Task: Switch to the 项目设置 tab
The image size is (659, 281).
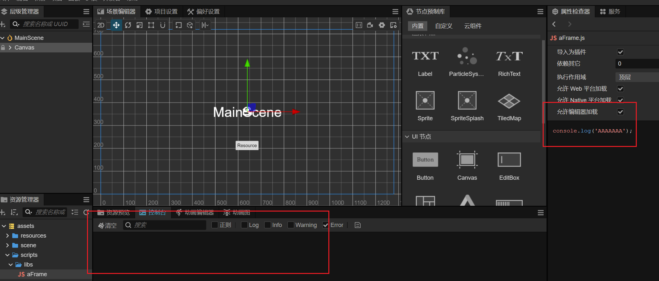Action: pyautogui.click(x=161, y=12)
